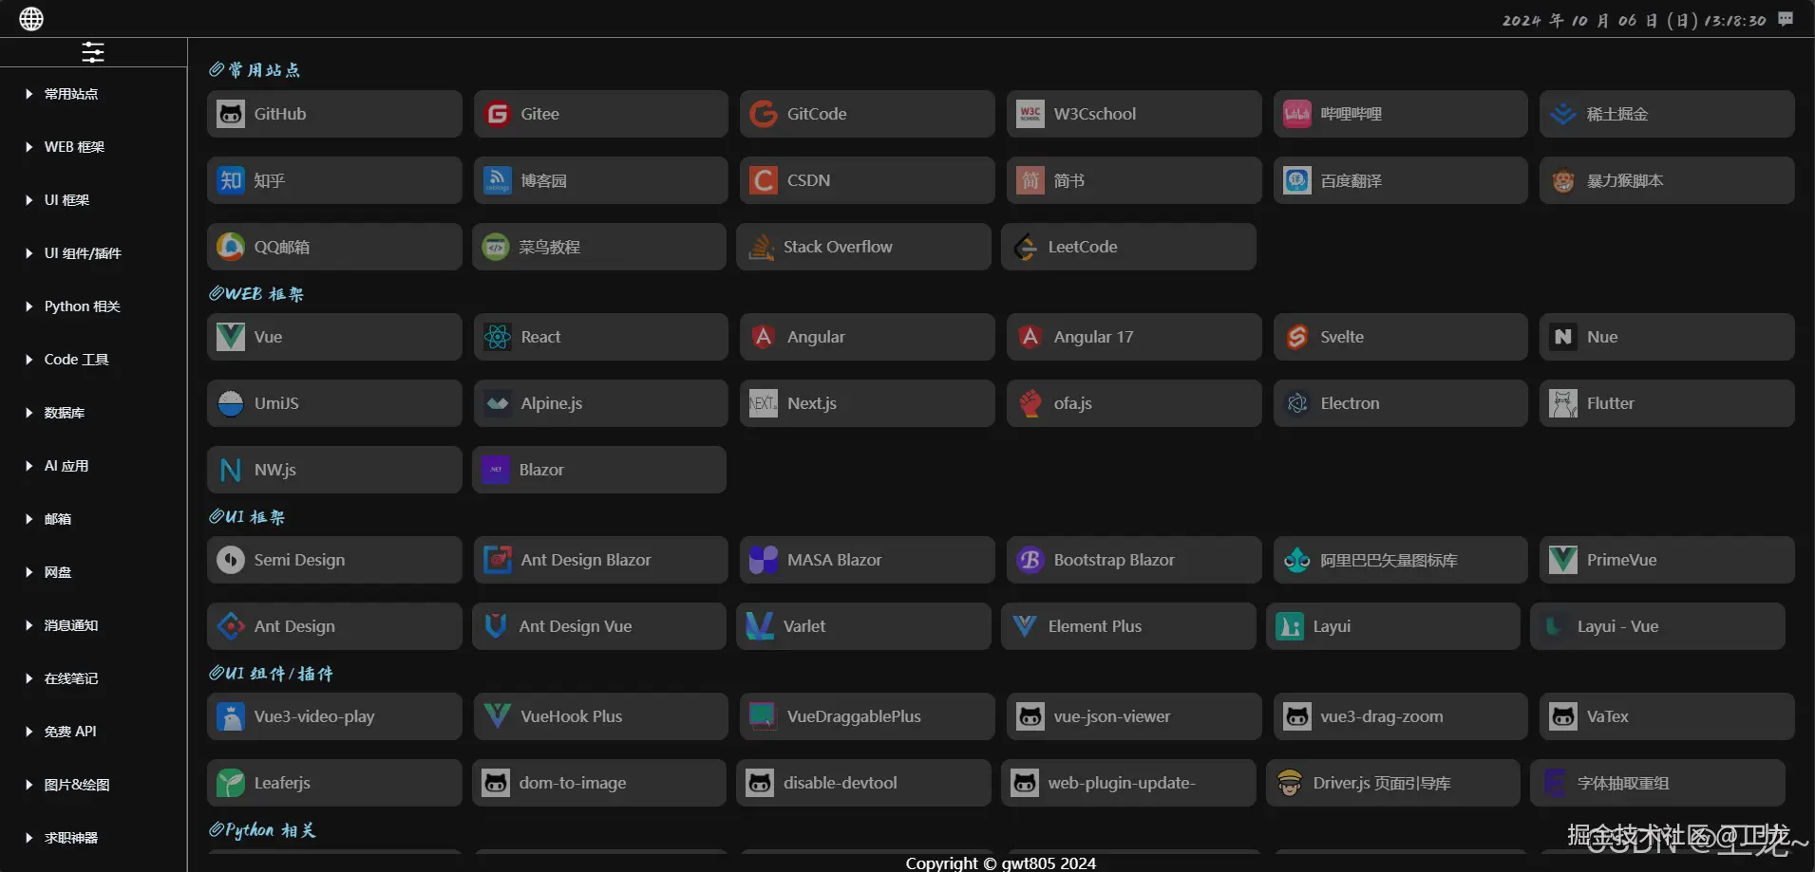Click the WEB 框架 section heading

pyautogui.click(x=256, y=294)
